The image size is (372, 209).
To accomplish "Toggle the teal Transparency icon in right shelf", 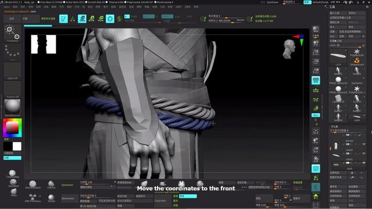I will pyautogui.click(x=316, y=187).
